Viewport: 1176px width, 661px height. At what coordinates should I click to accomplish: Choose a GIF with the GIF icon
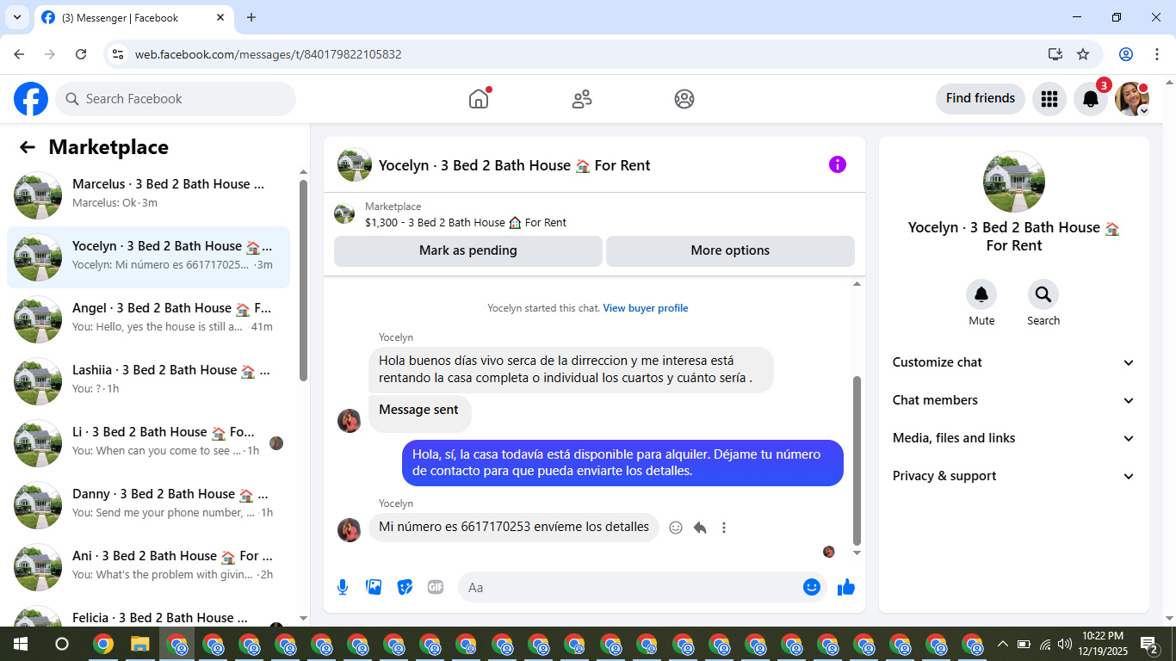point(436,587)
